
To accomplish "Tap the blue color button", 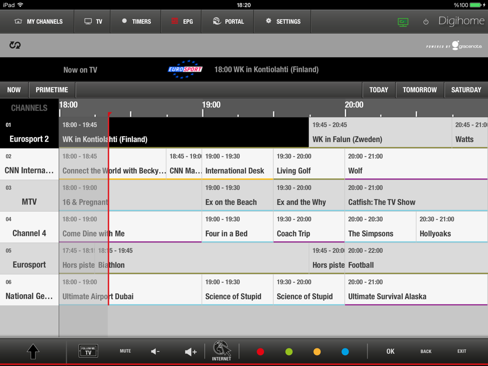I will coord(345,352).
